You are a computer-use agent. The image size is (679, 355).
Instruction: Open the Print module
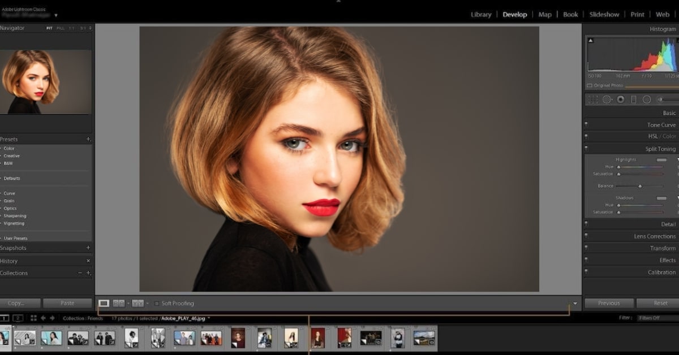coord(638,15)
